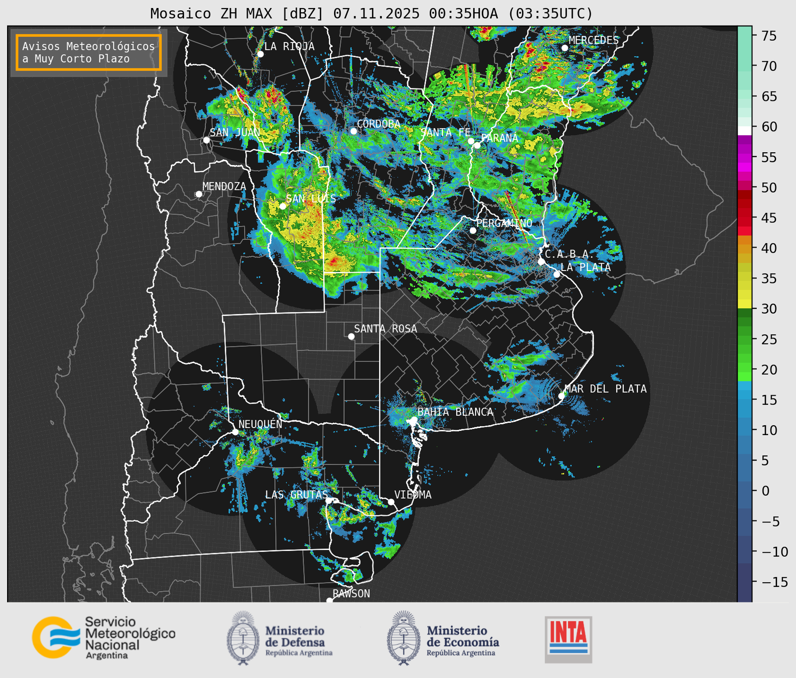Click the blue 10 dBZ color band
The image size is (796, 678).
click(x=745, y=430)
